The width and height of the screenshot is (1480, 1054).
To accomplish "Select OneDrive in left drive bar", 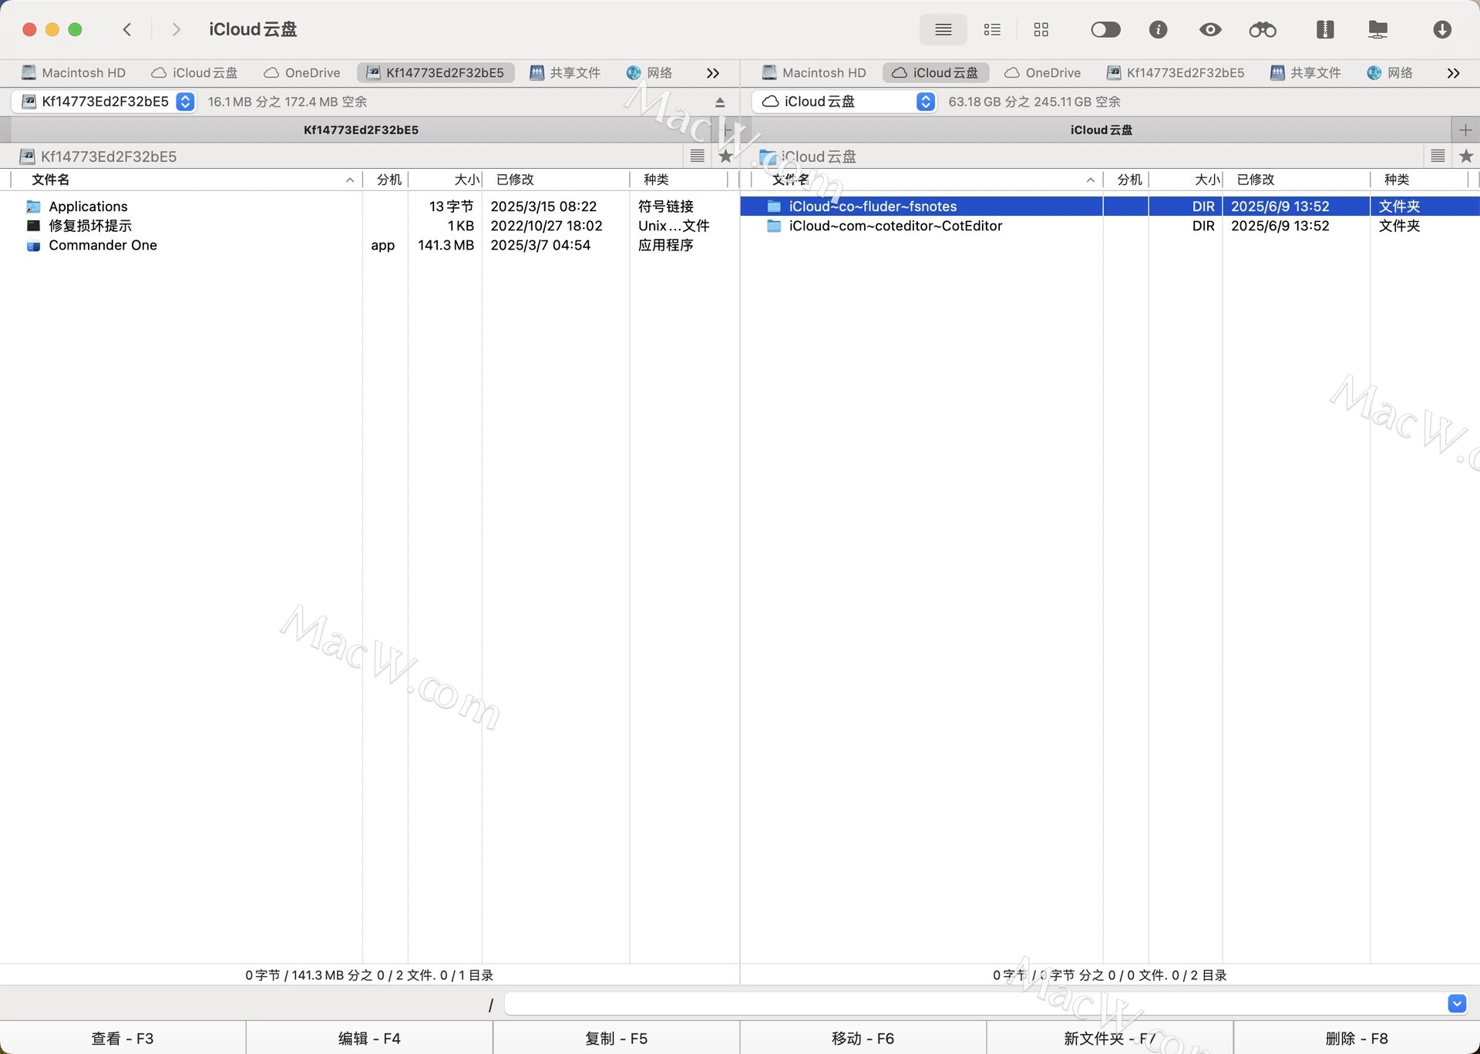I will pos(301,73).
